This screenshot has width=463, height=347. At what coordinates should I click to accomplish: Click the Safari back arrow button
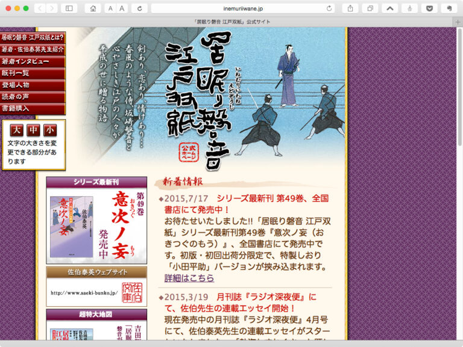40,8
